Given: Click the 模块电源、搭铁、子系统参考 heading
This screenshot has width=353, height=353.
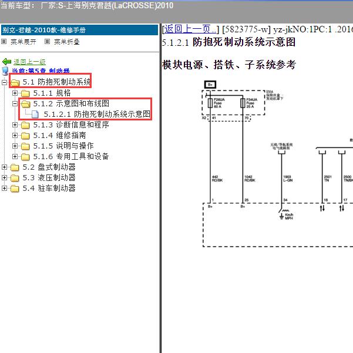Looking at the screenshot, I should (228, 65).
